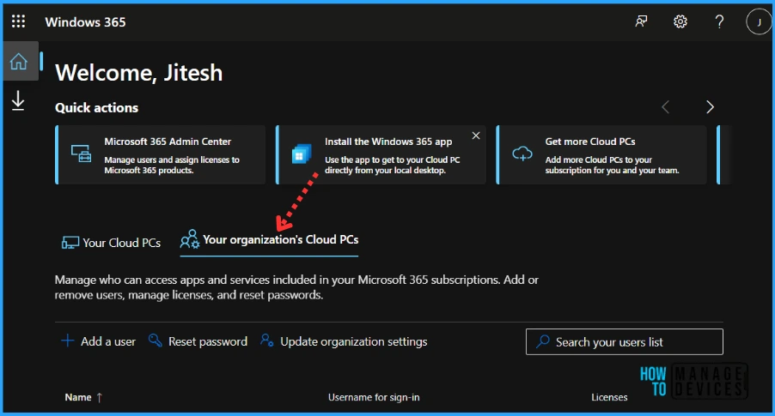Click the cloud plus icon
775x416 pixels.
click(522, 154)
